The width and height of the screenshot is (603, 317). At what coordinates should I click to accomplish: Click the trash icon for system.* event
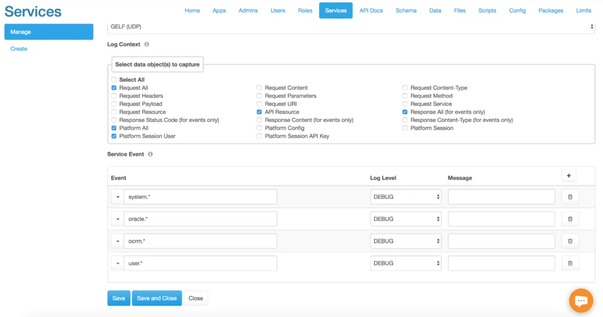[569, 197]
